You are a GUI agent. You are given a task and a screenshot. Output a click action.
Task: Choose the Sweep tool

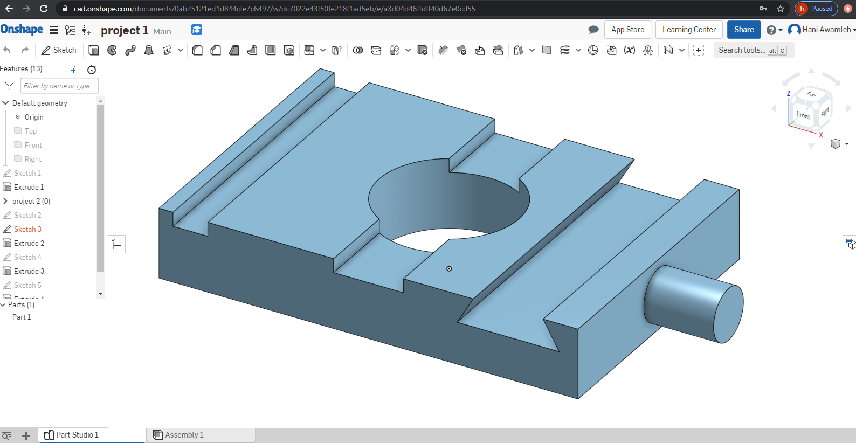pyautogui.click(x=130, y=50)
